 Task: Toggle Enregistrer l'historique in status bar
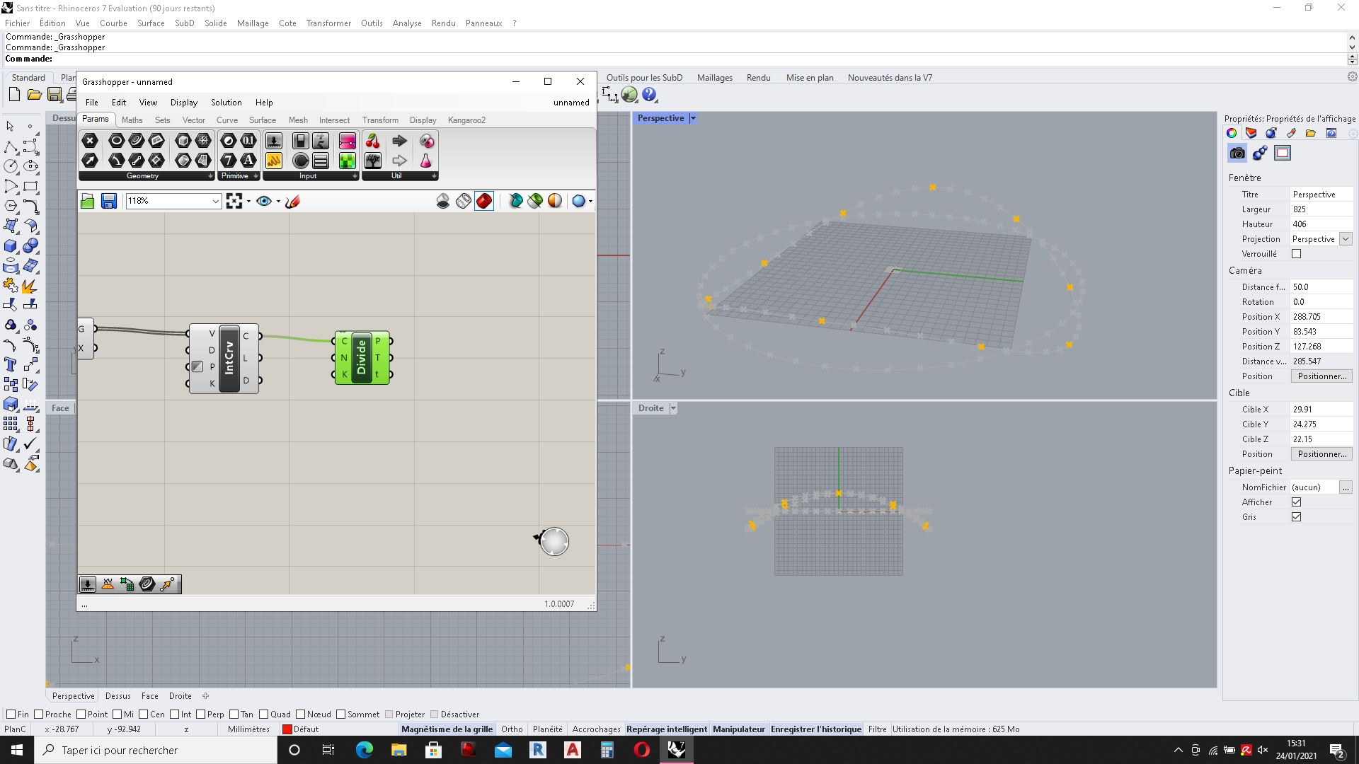(816, 729)
